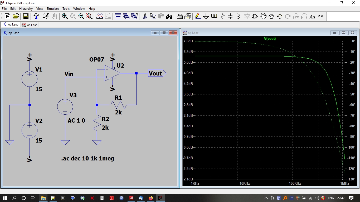Open the Help menu
The width and height of the screenshot is (360, 202).
92,9
